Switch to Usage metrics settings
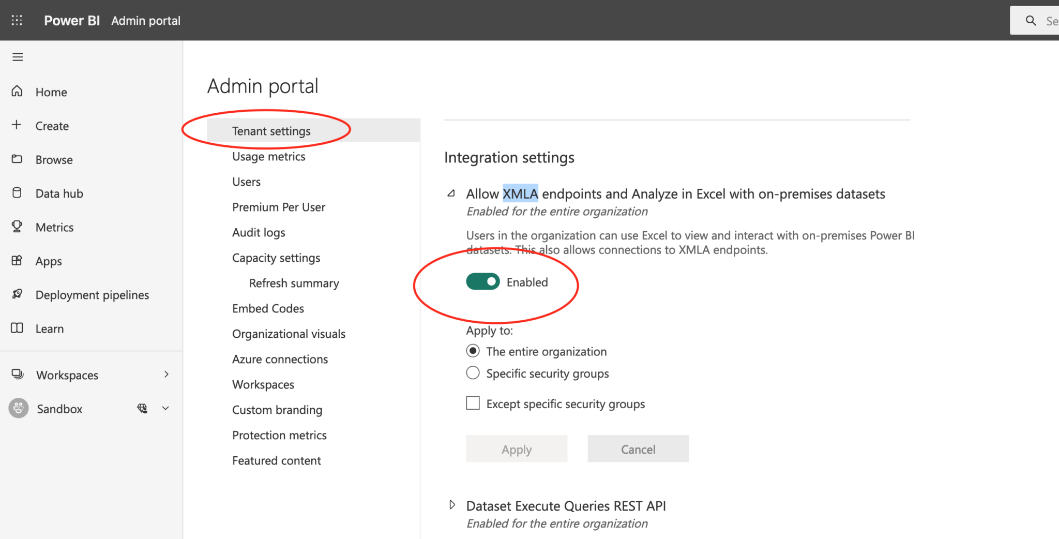The height and width of the screenshot is (539, 1059). (x=268, y=156)
